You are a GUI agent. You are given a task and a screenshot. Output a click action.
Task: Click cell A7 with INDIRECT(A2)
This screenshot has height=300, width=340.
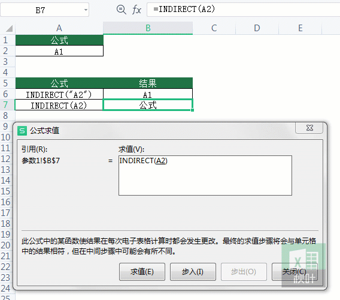pyautogui.click(x=59, y=105)
